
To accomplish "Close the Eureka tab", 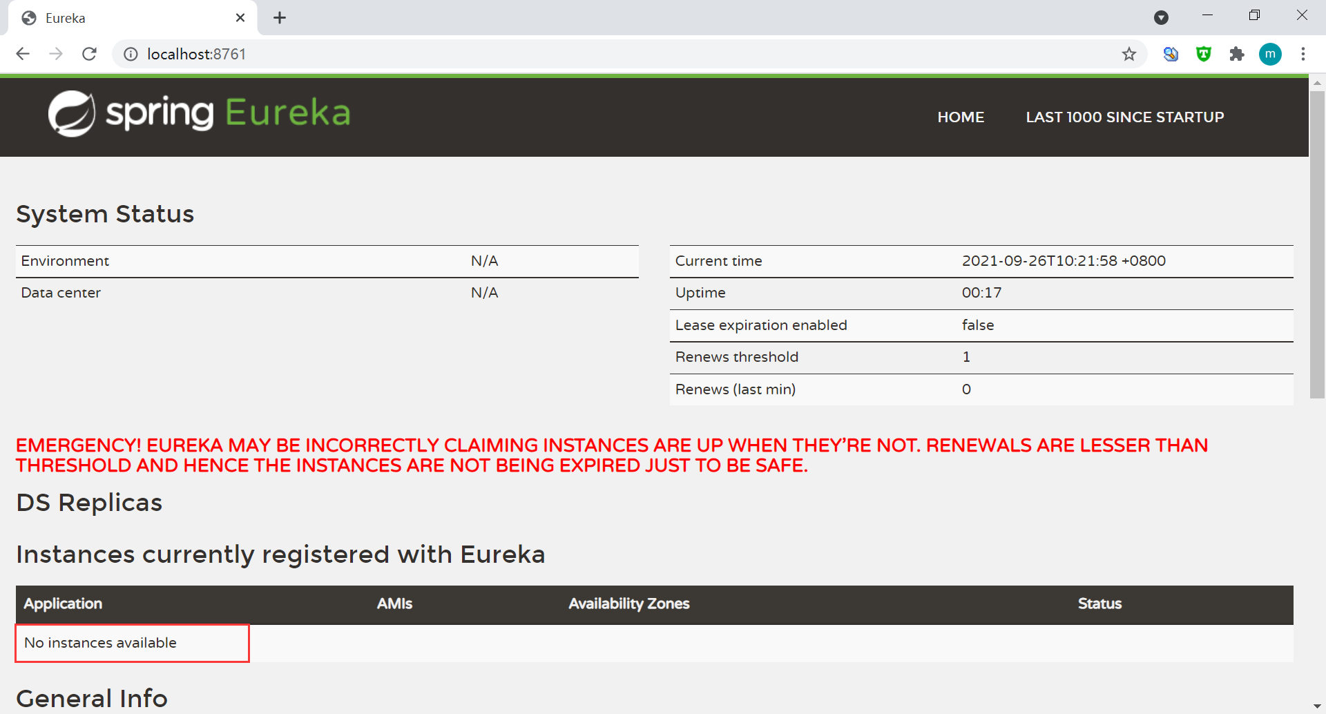I will point(240,18).
